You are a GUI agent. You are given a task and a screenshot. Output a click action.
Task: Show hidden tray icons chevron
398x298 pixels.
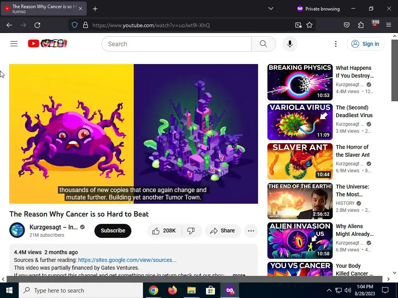pos(329,290)
